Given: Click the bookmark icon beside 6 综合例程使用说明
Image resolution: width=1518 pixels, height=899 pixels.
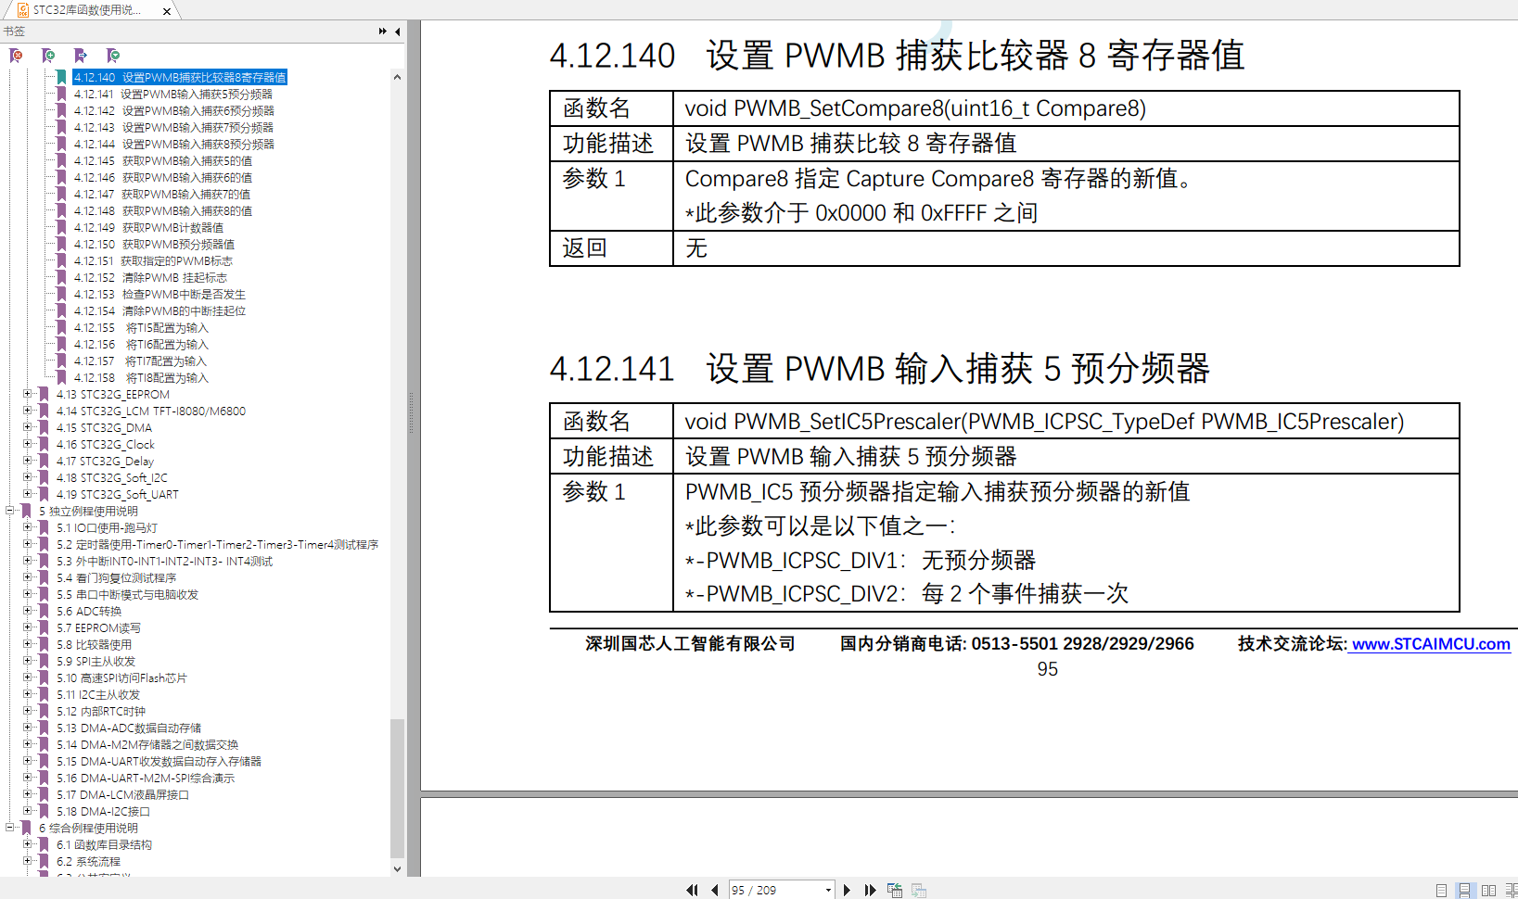Looking at the screenshot, I should 27,828.
